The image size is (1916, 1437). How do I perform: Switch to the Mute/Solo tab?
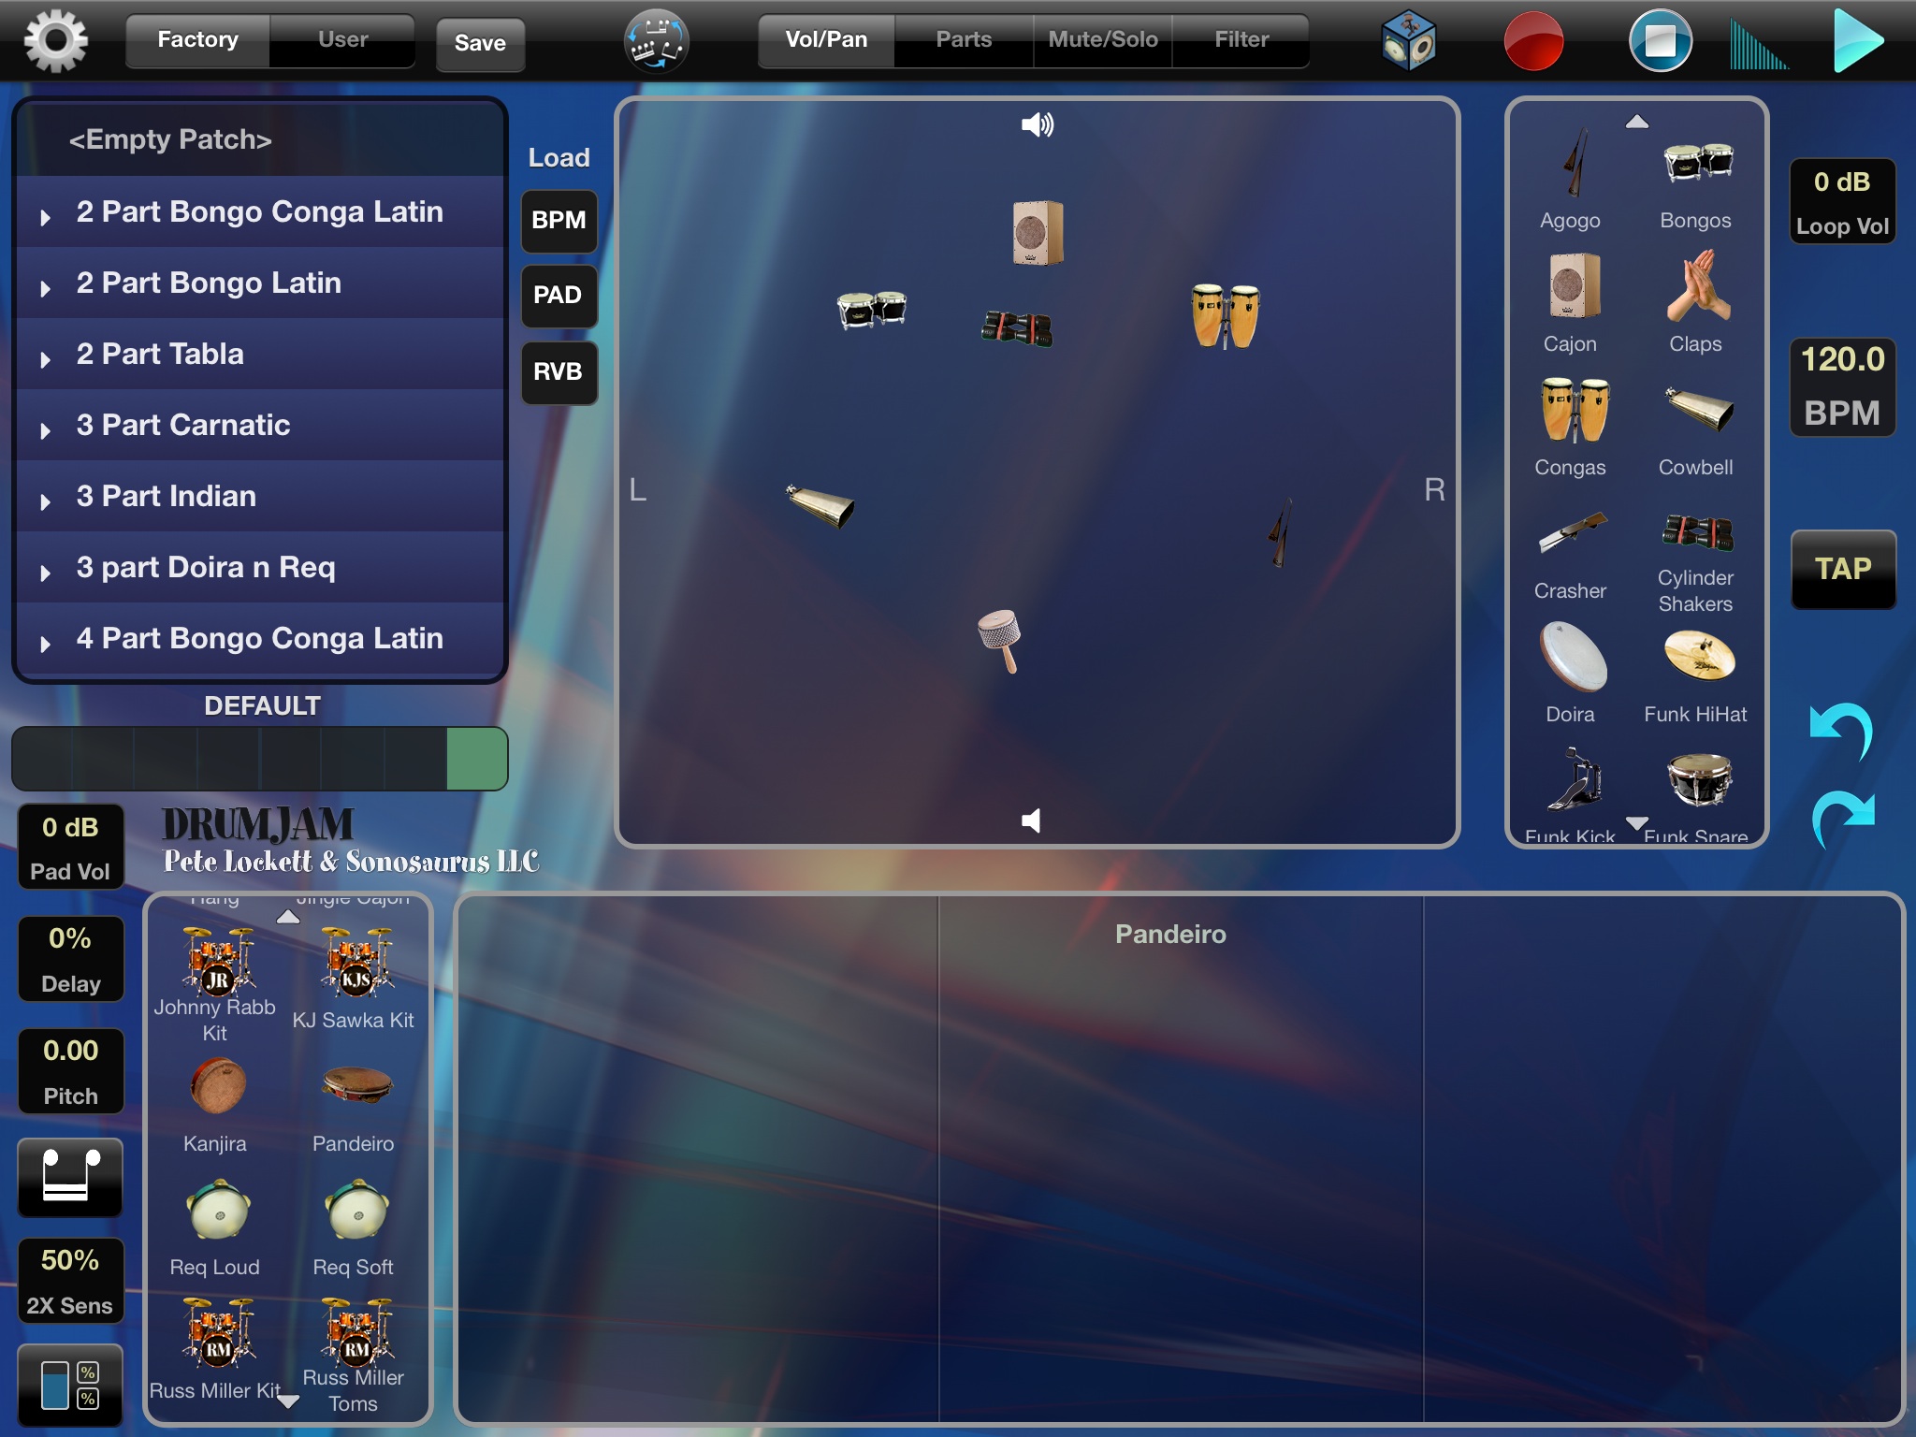(x=1103, y=40)
